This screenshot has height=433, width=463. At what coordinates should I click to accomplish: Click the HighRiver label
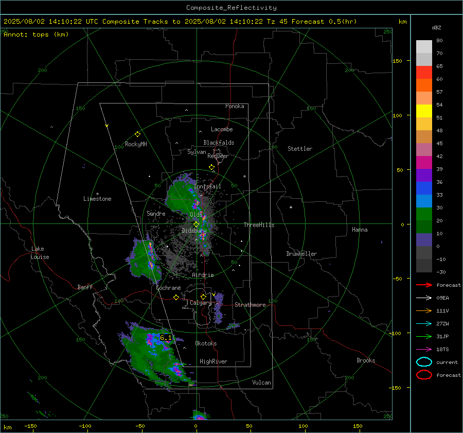pos(213,361)
